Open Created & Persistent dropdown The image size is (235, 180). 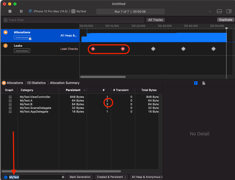click(x=111, y=177)
